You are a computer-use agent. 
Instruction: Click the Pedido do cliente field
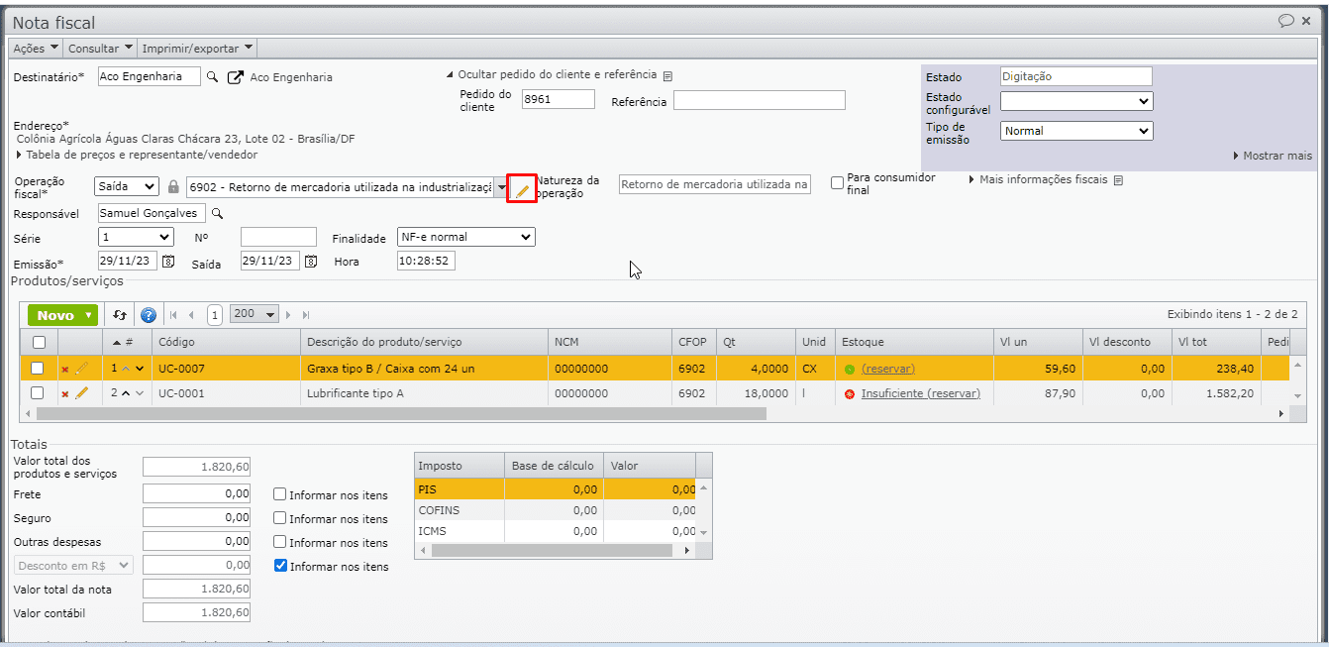click(x=558, y=99)
